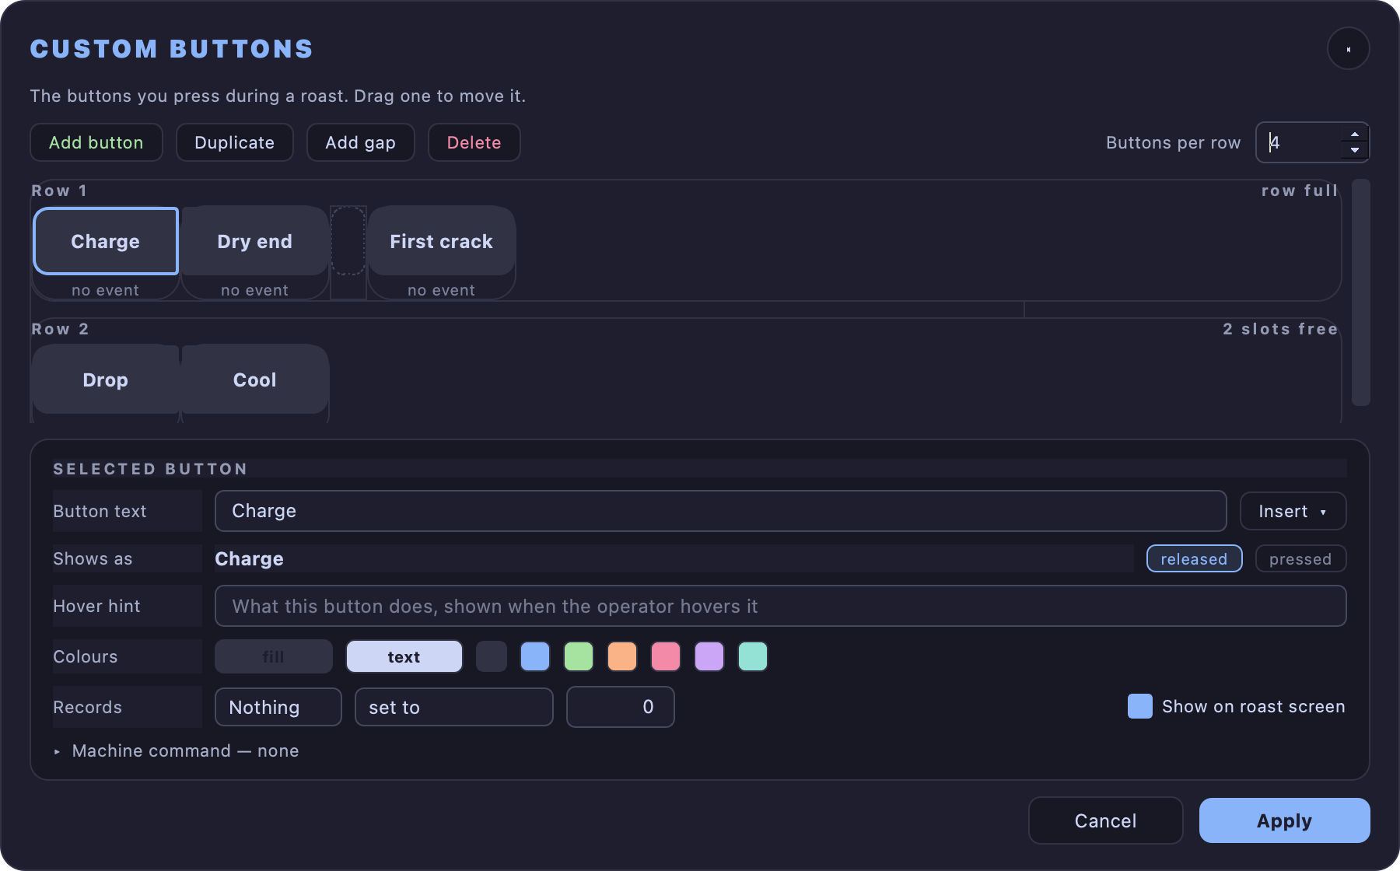This screenshot has height=871, width=1400.
Task: Select the dashed gap placeholder in Row 1
Action: [x=348, y=241]
